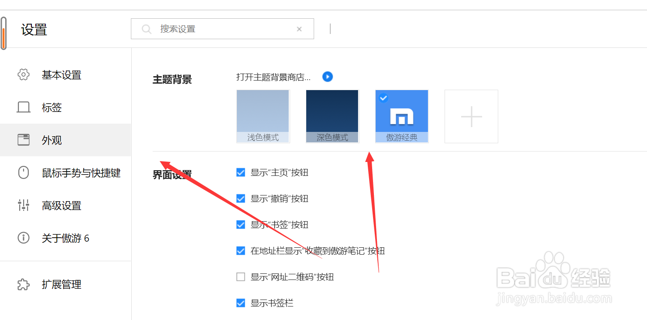
Task: Clear the search box with the × icon
Action: click(x=299, y=29)
